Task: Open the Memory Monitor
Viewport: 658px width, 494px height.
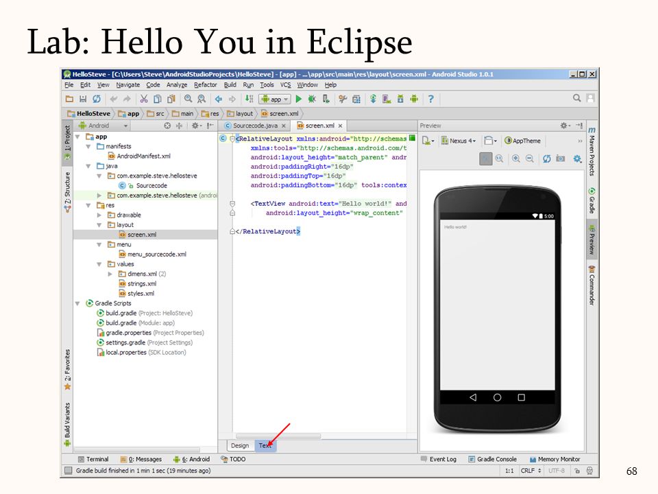Action: [555, 460]
